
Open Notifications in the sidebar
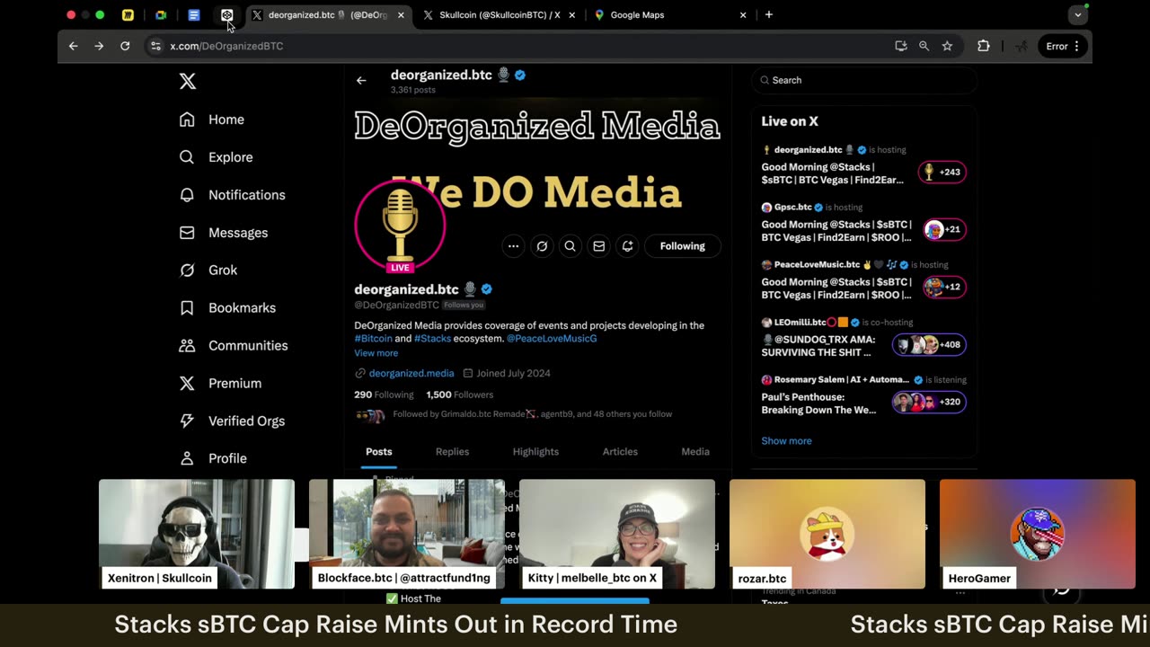tap(232, 195)
